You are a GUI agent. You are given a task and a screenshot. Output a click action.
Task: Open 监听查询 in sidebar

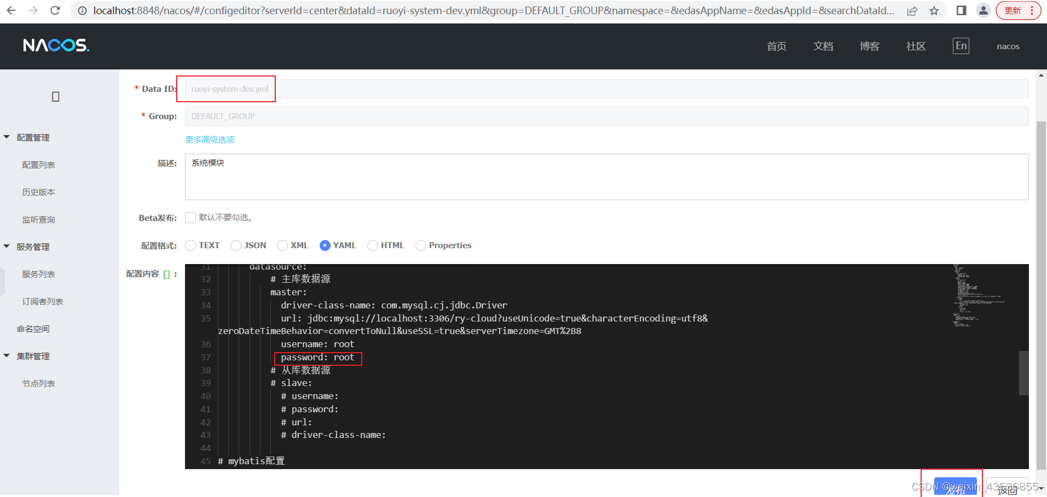[x=38, y=220]
